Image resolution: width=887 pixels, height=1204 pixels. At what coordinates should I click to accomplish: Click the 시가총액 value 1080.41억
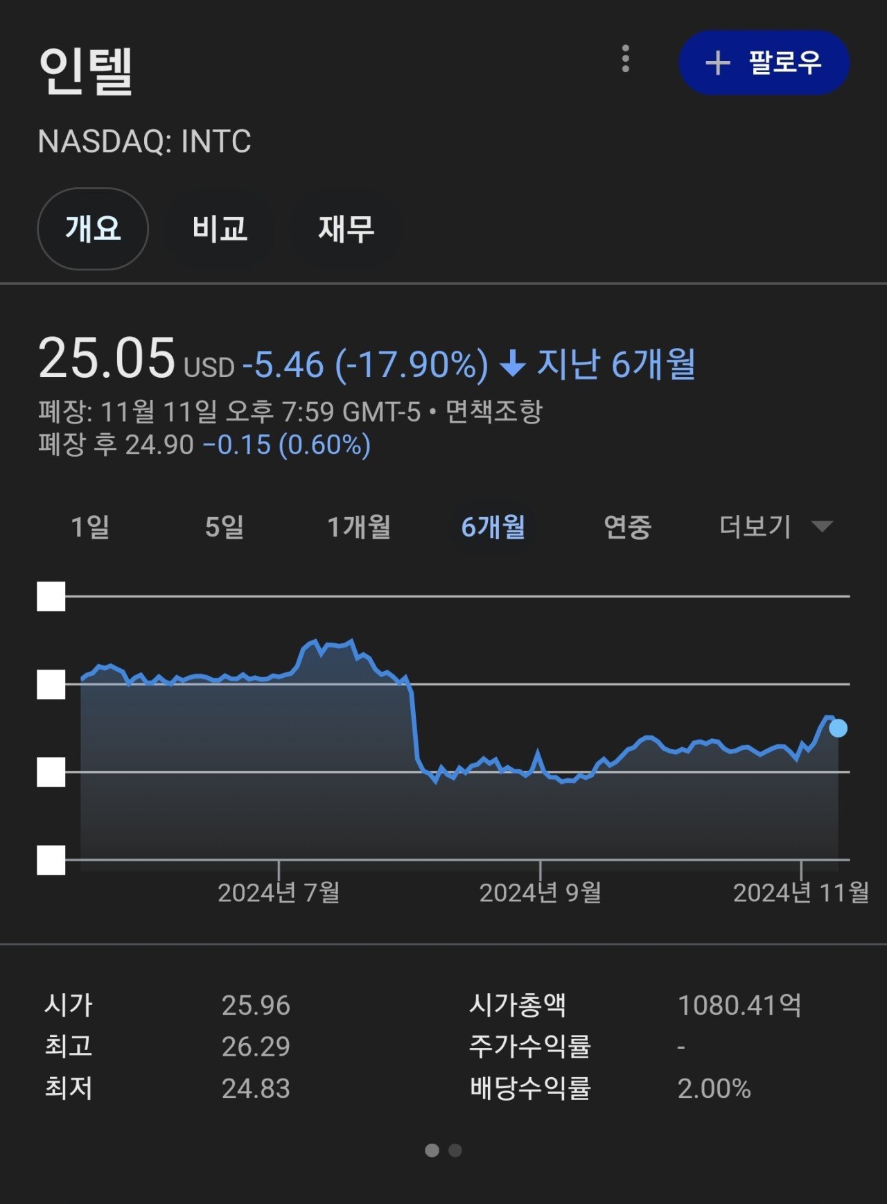[739, 1005]
